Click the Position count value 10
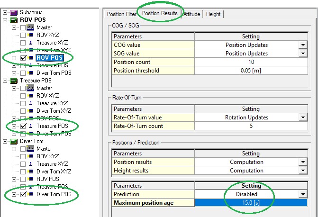 [251, 62]
